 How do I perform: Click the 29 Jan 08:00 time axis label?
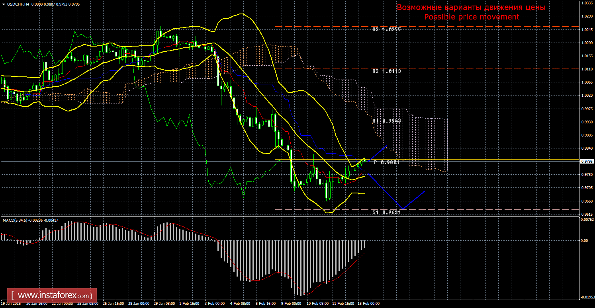point(163,304)
